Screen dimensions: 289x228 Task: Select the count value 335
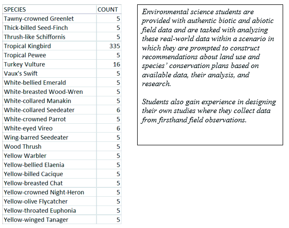[x=109, y=46]
